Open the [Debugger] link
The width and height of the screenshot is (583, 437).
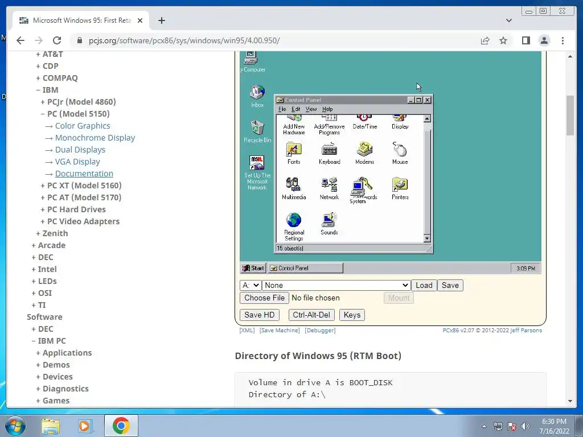[320, 331]
